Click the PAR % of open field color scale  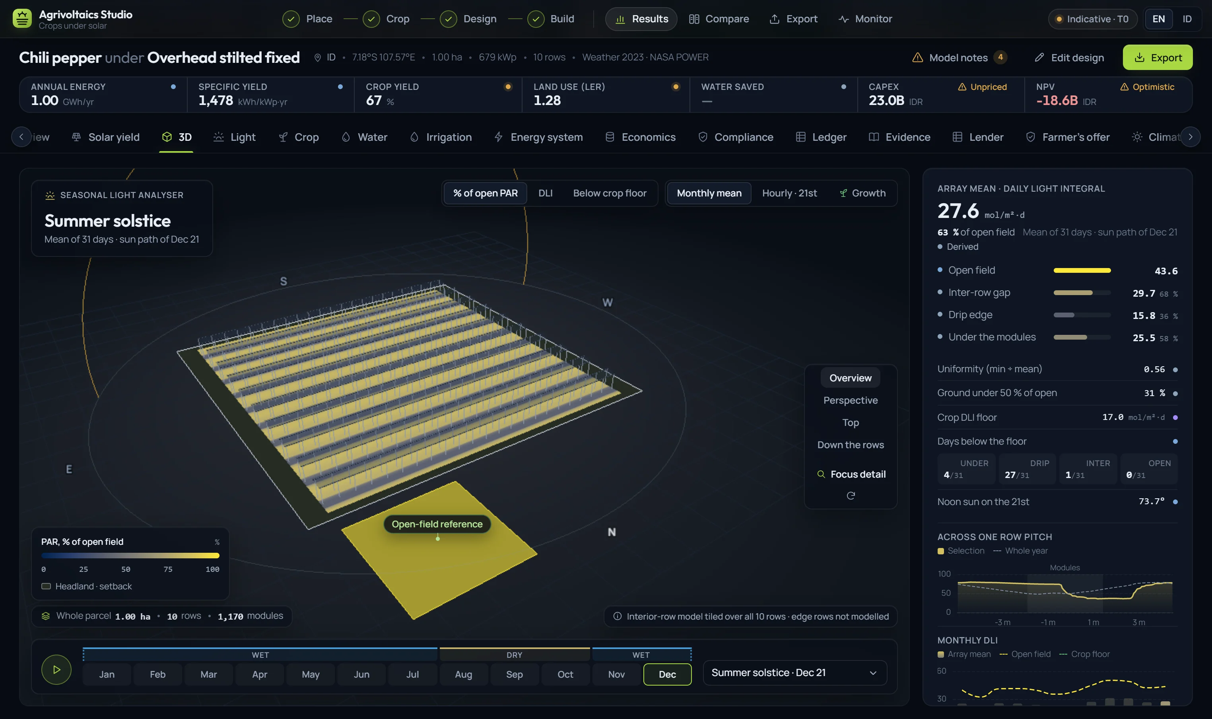[130, 556]
